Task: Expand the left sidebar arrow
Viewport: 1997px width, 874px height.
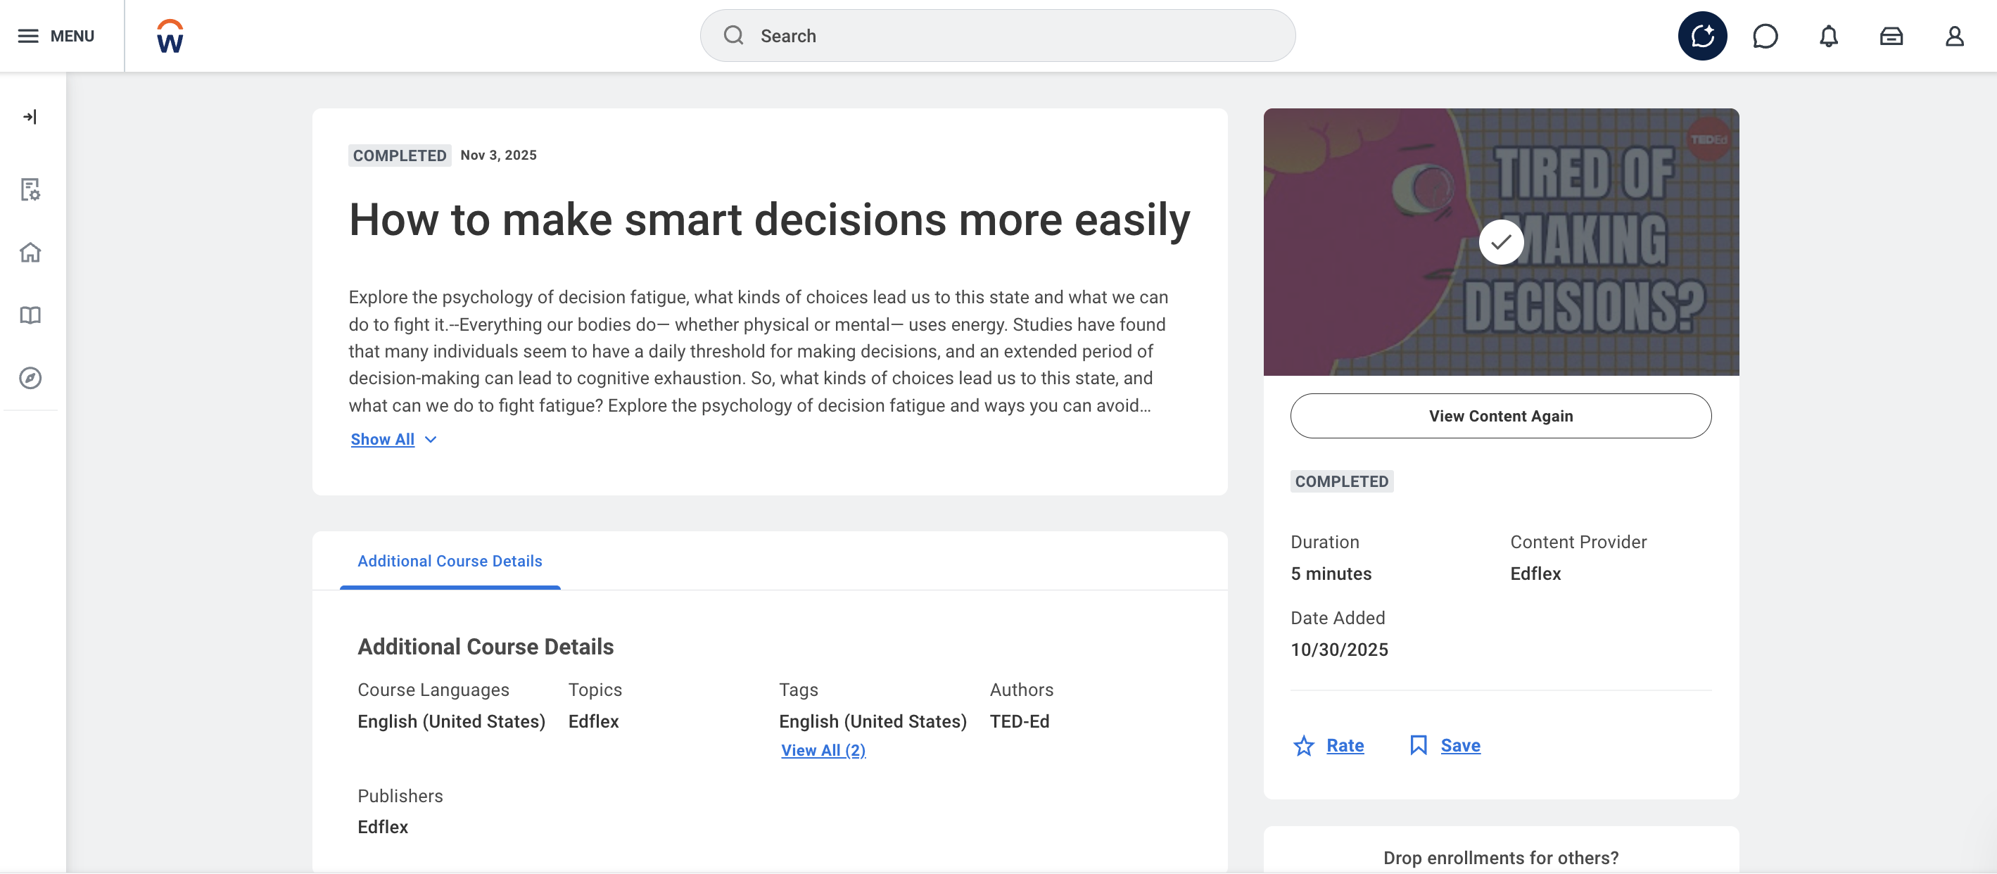Action: click(x=30, y=117)
